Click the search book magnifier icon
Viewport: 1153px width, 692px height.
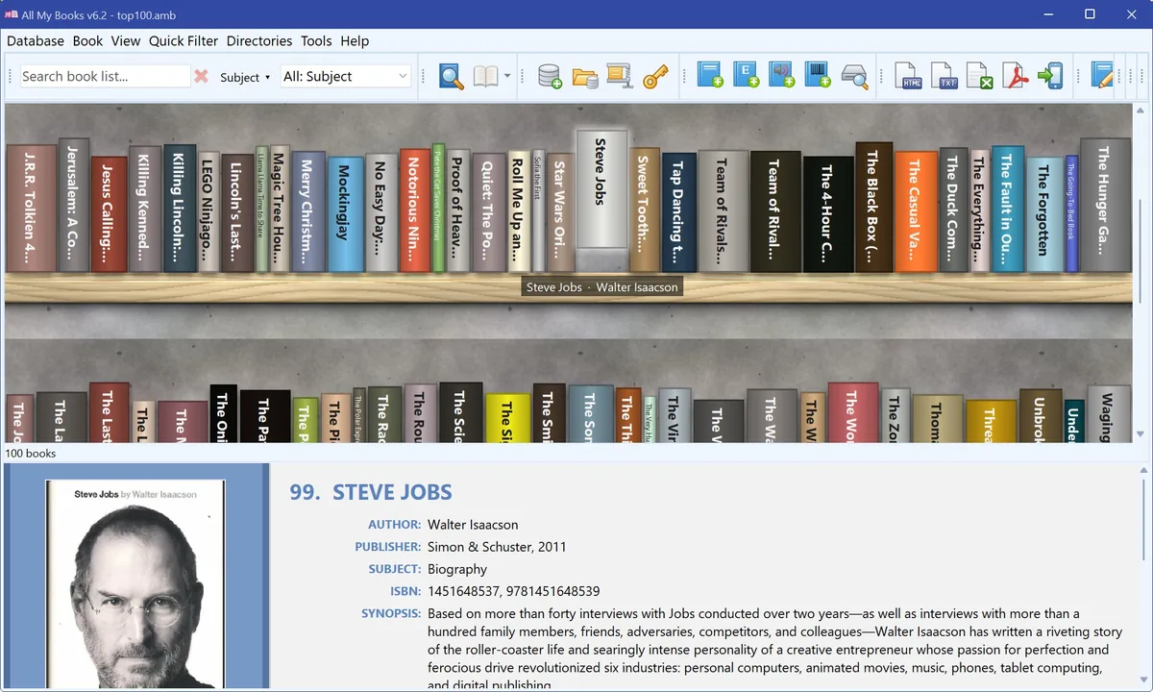[x=452, y=77]
